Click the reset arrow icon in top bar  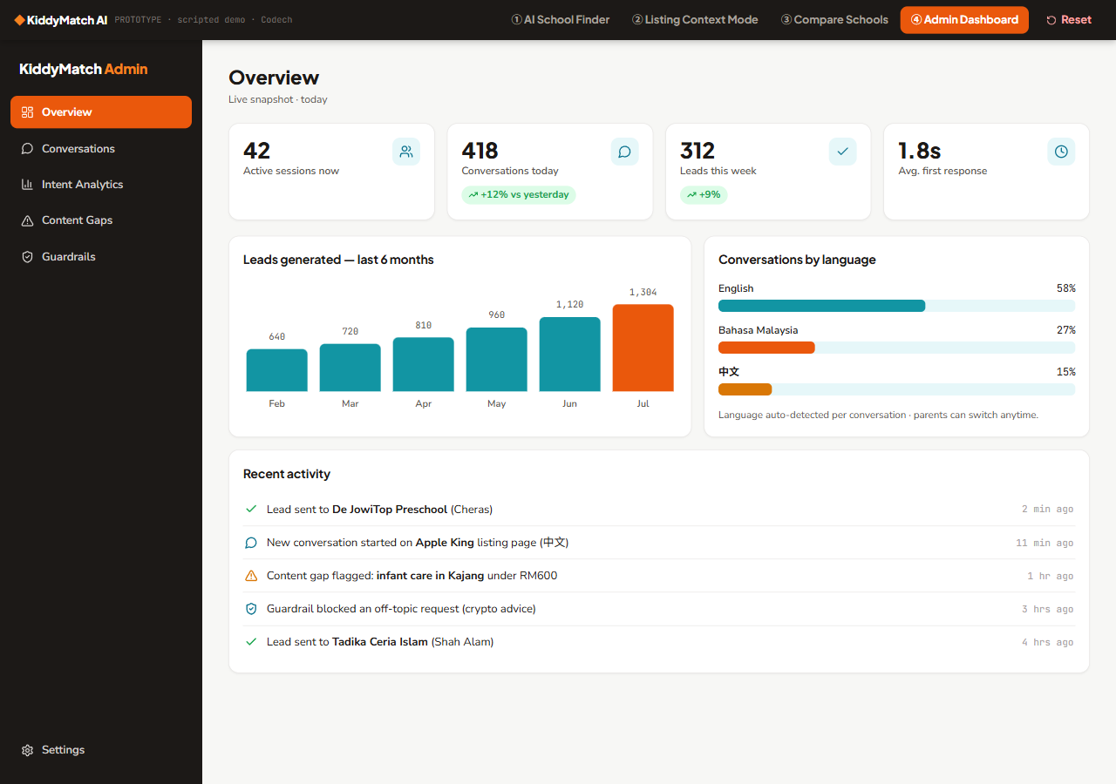(x=1051, y=20)
